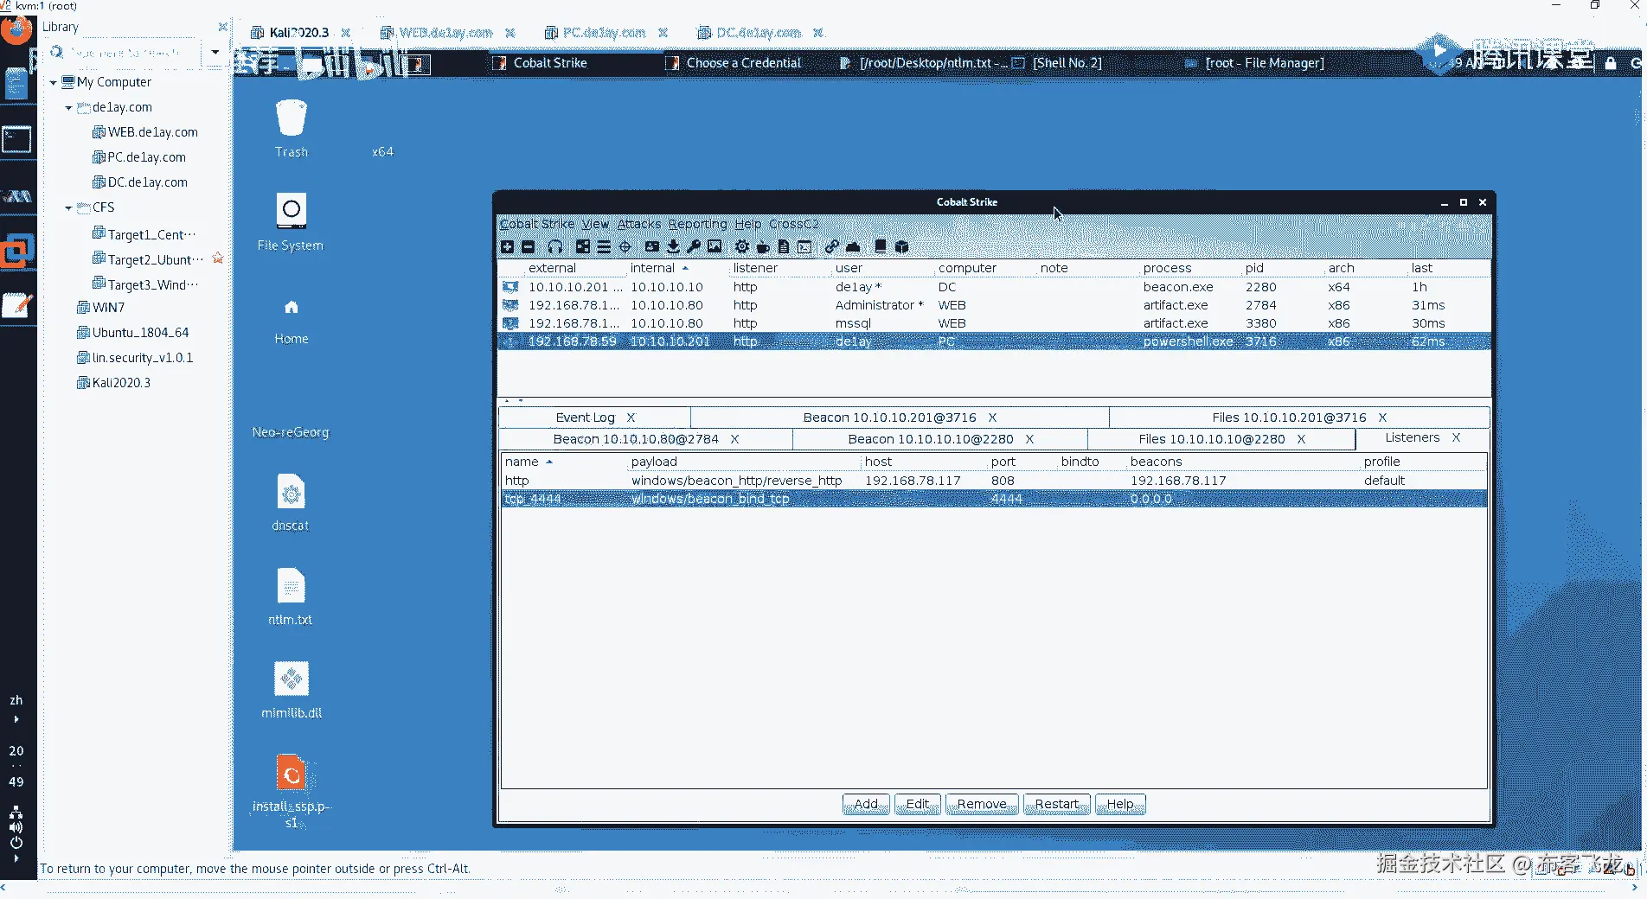
Task: Select the mssql user session row
Action: [994, 323]
